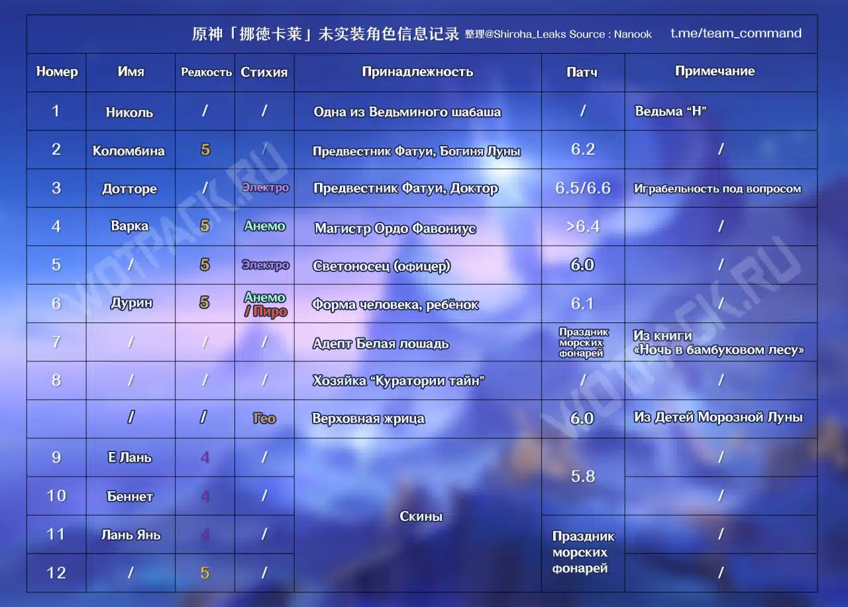The height and width of the screenshot is (607, 848).
Task: Click the note 'Ведьма "Н"'
Action: click(x=670, y=111)
